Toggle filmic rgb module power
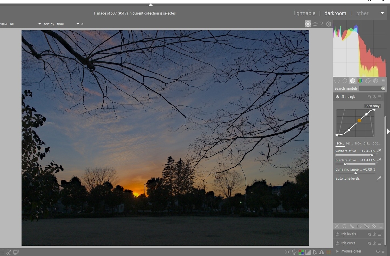 click(337, 97)
